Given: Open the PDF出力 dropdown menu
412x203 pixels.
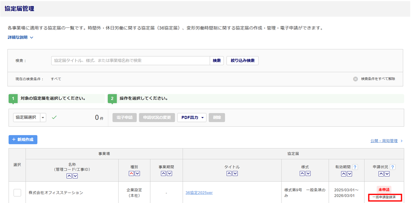Looking at the screenshot, I should point(192,117).
